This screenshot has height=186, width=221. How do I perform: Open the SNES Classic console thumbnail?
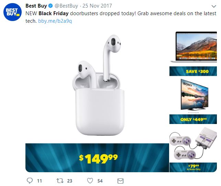pos(193,144)
